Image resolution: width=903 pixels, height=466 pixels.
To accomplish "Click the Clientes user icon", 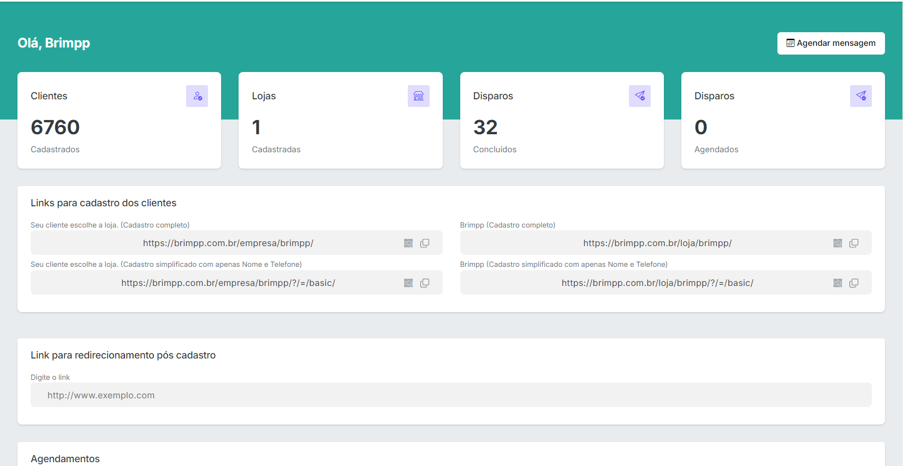I will pyautogui.click(x=197, y=96).
